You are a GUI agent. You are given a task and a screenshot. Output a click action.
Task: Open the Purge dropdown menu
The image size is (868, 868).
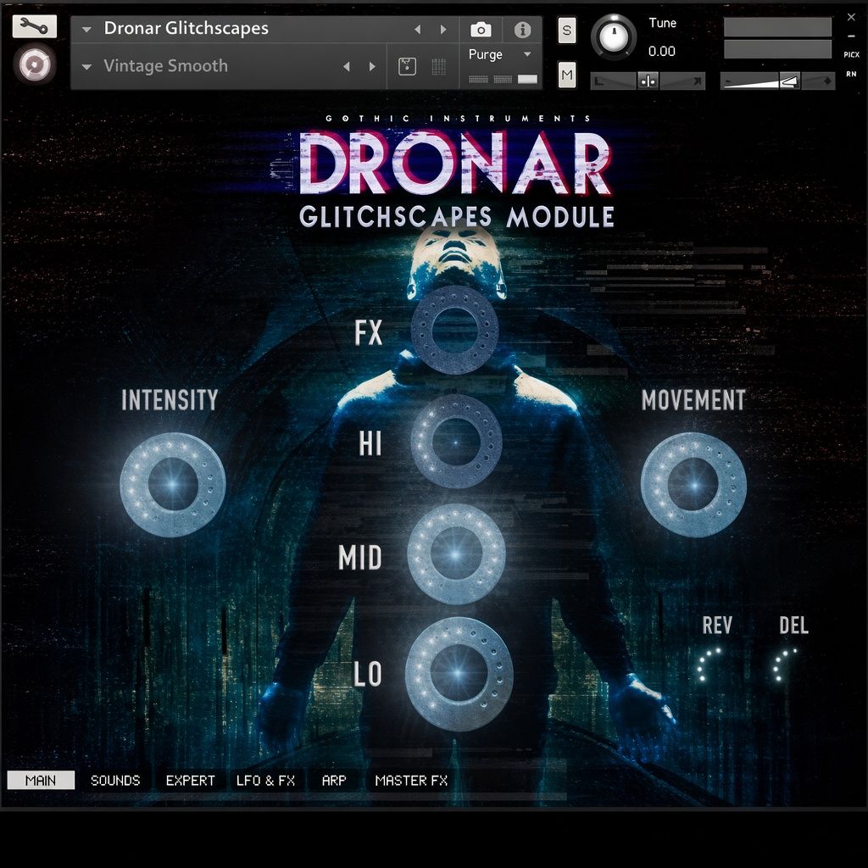500,54
